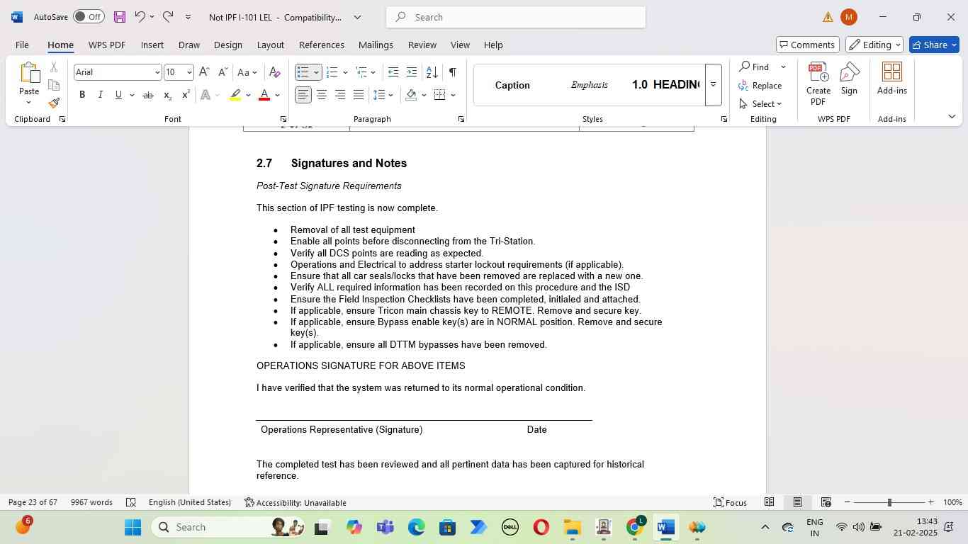Screen dimensions: 968x544
Task: Apply the red font color
Action: [x=264, y=95]
